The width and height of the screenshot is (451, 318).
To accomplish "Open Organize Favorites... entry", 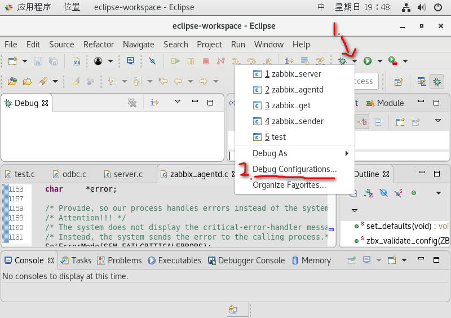I will point(294,185).
